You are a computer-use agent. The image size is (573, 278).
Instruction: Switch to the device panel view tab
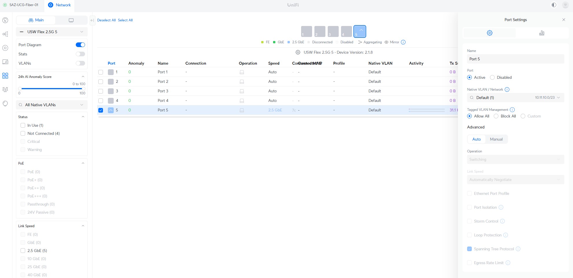click(71, 20)
